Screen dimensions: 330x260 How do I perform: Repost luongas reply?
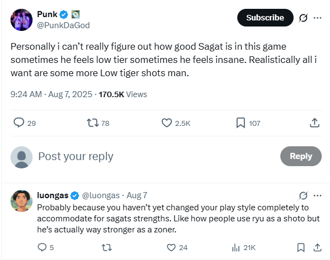[107, 247]
